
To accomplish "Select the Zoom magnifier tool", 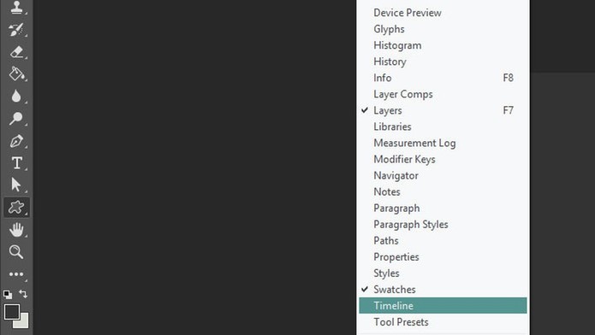I will (x=16, y=251).
